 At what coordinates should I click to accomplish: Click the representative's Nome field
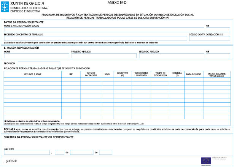pyautogui.click(x=36, y=56)
